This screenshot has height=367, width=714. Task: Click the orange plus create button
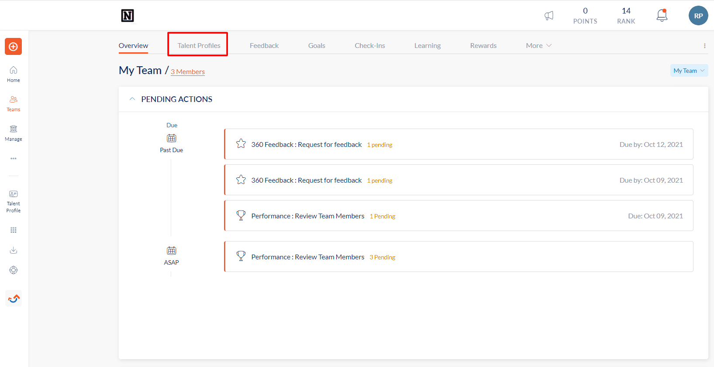point(13,47)
